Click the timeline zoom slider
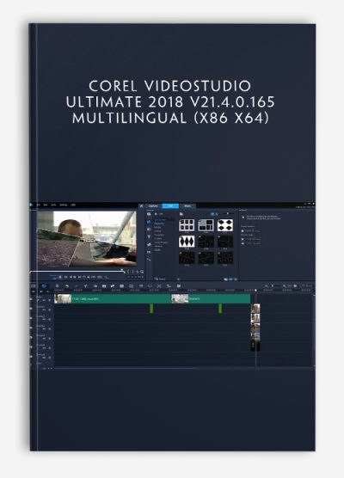 point(275,286)
